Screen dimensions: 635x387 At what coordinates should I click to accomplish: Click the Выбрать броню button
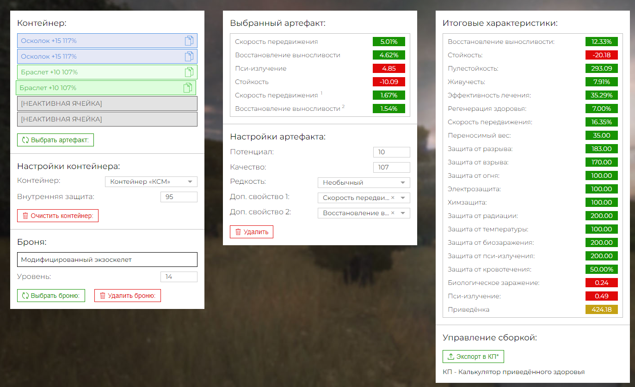(51, 296)
